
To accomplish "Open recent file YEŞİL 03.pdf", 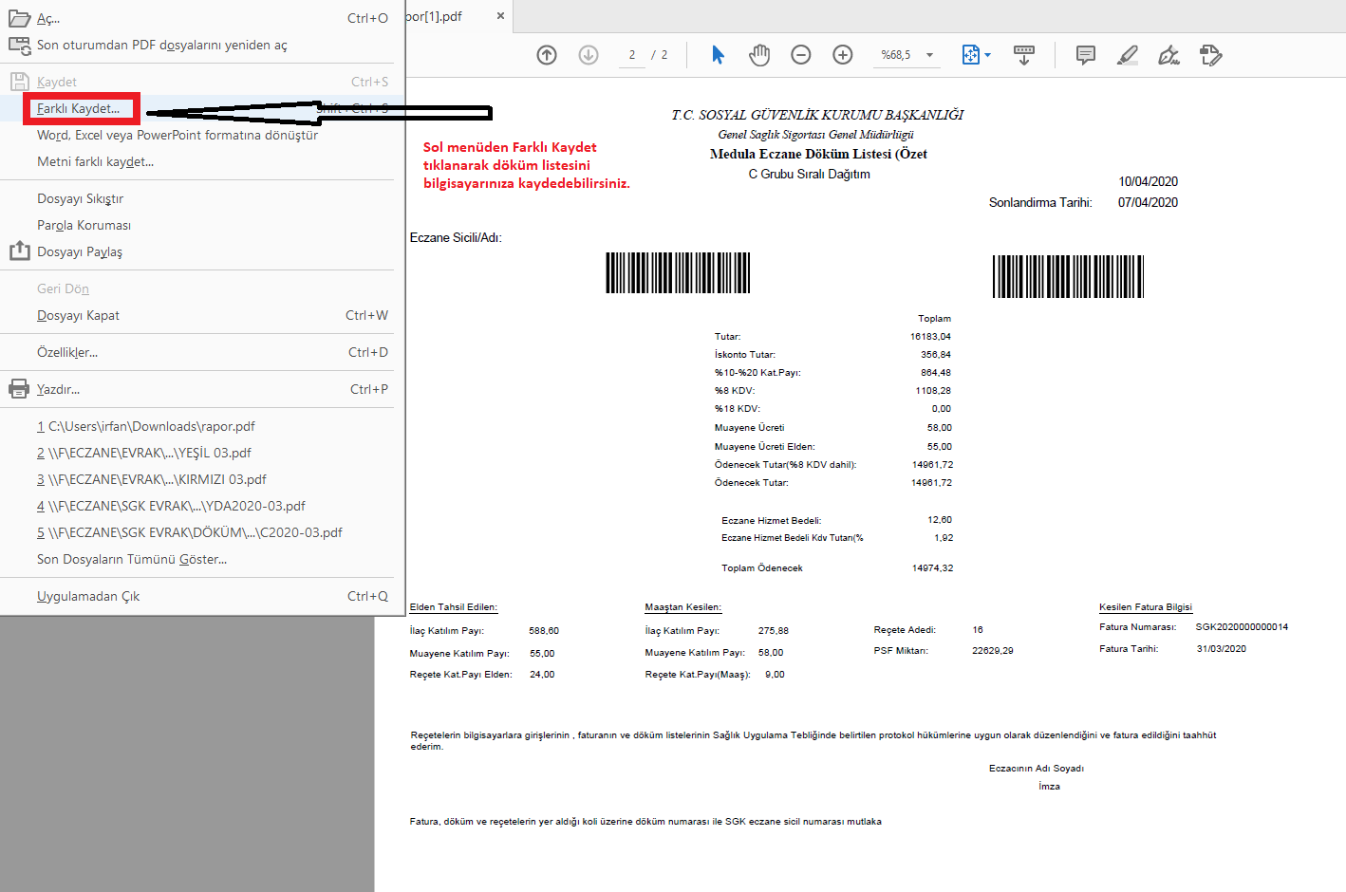I will pos(150,453).
